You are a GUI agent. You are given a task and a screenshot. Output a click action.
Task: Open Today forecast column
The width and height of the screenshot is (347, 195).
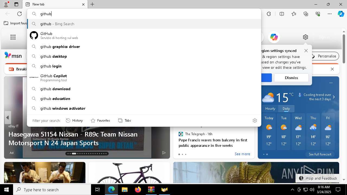(x=269, y=131)
